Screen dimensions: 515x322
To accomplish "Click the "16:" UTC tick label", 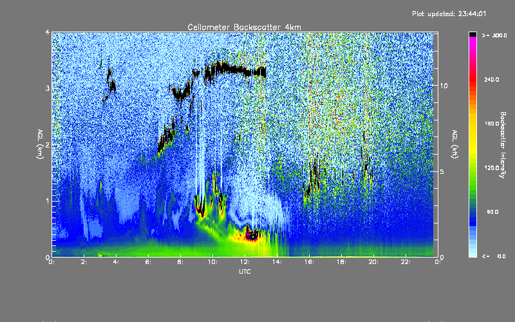I will pos(309,262).
